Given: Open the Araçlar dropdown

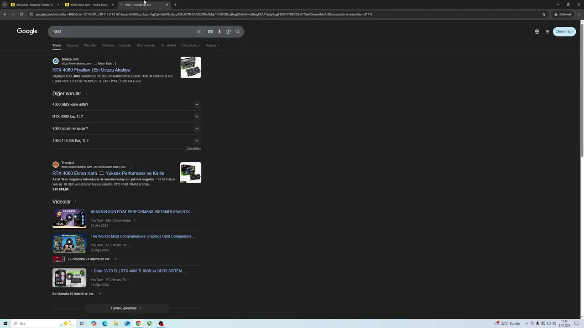Looking at the screenshot, I should point(213,46).
